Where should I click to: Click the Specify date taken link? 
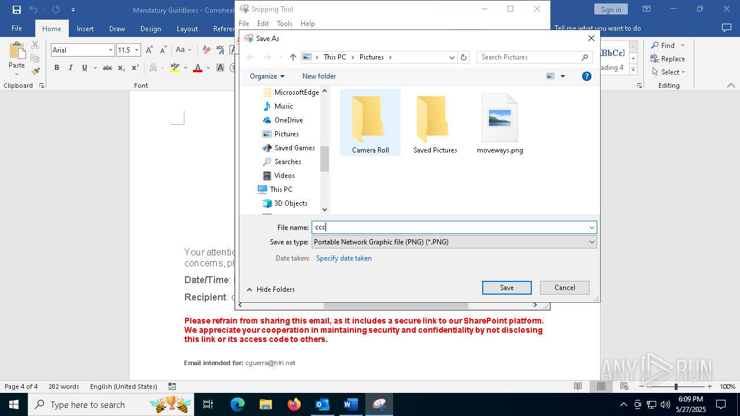[x=343, y=258]
